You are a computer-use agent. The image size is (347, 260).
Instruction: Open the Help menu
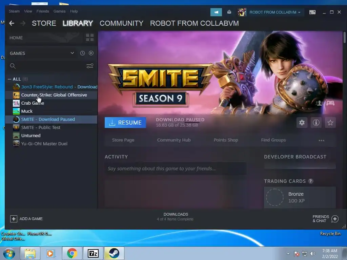tap(74, 11)
